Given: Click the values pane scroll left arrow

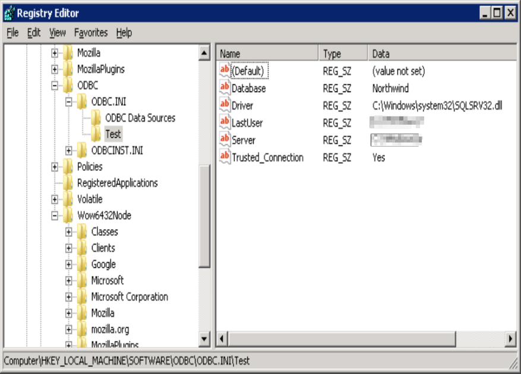Looking at the screenshot, I should click(222, 339).
